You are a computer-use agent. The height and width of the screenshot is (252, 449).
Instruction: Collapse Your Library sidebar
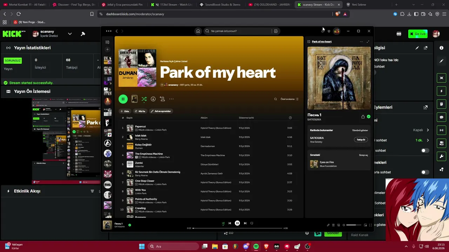coord(107,42)
